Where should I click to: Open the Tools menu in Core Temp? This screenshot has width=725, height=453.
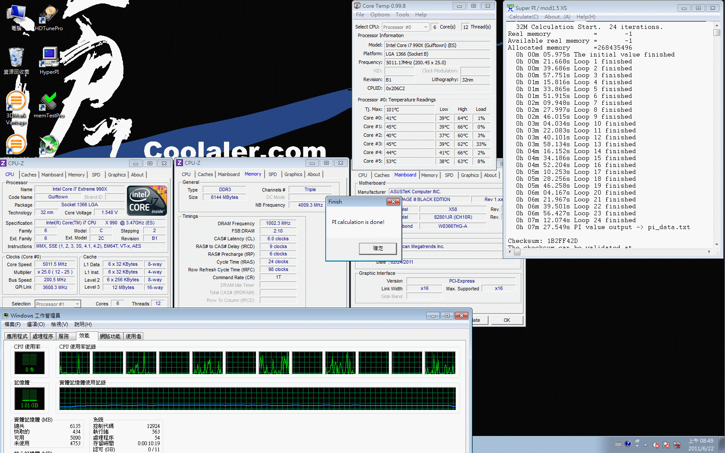402,15
